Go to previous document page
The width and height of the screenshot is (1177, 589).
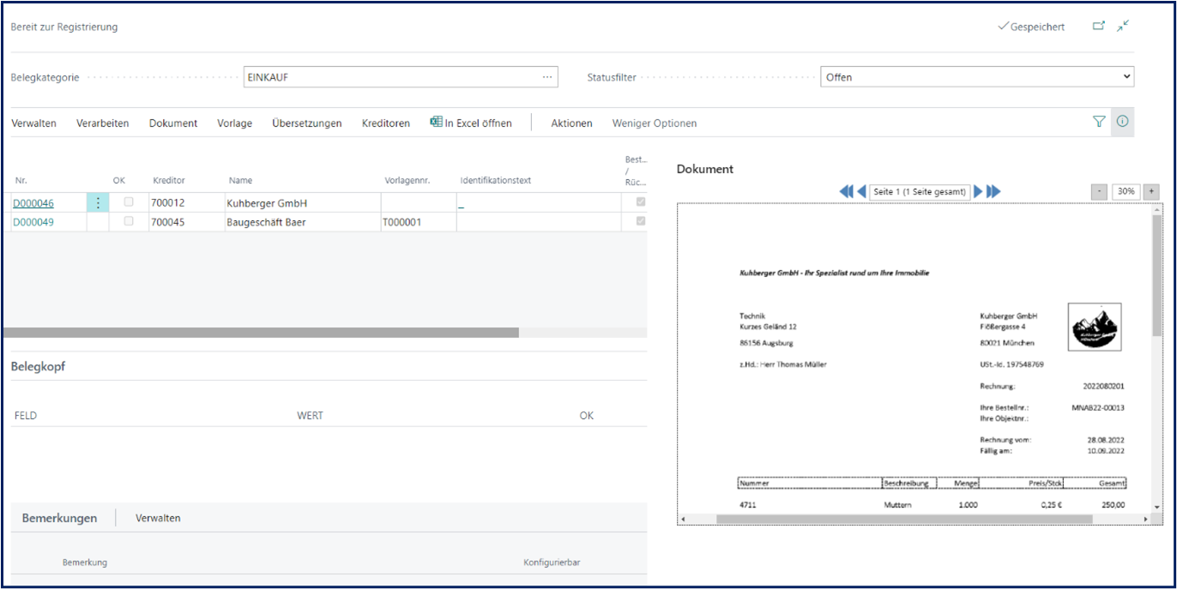861,192
